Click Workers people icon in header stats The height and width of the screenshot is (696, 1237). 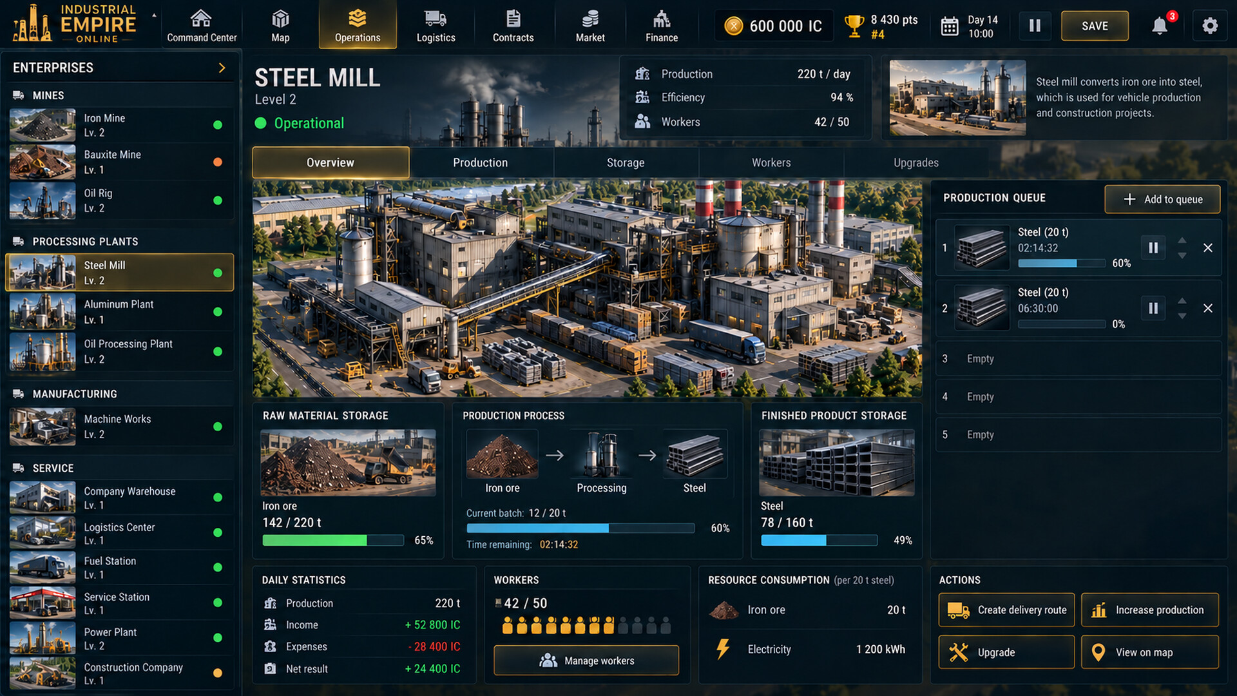642,121
